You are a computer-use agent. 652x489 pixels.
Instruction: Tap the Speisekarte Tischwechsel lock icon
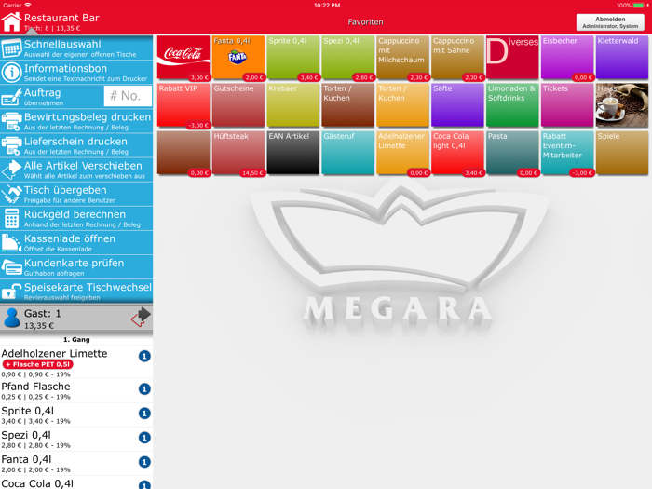point(11,292)
